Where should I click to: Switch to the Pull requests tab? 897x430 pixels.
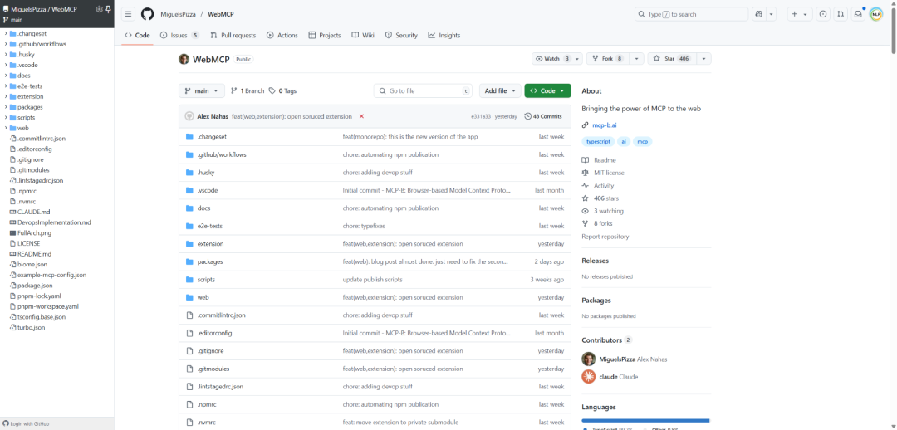click(x=233, y=36)
